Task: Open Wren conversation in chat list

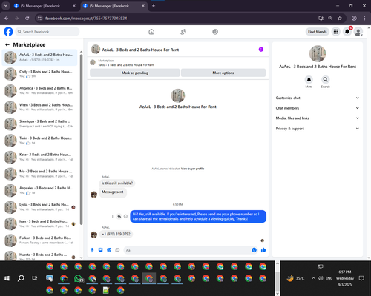Action: pyautogui.click(x=39, y=107)
